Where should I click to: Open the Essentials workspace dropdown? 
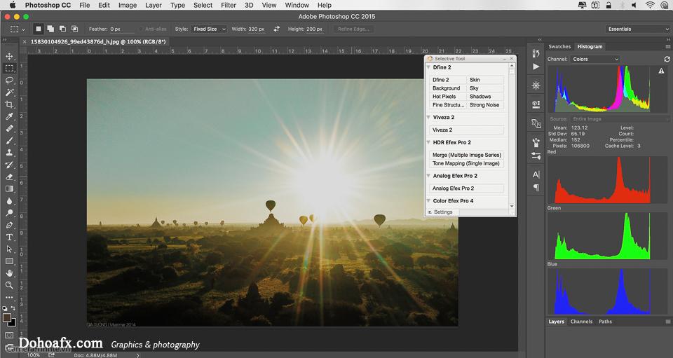point(637,29)
